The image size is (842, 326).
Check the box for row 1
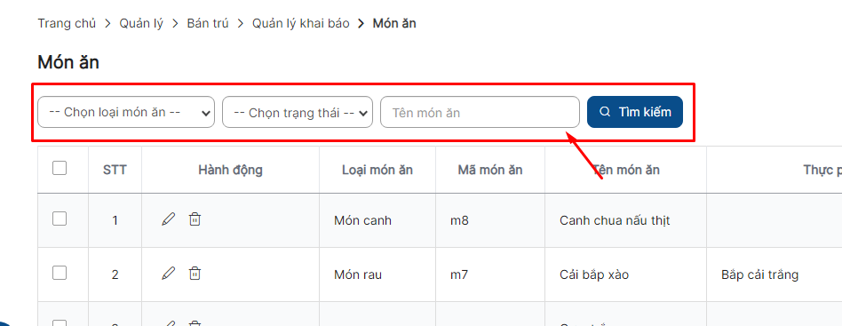tap(60, 219)
